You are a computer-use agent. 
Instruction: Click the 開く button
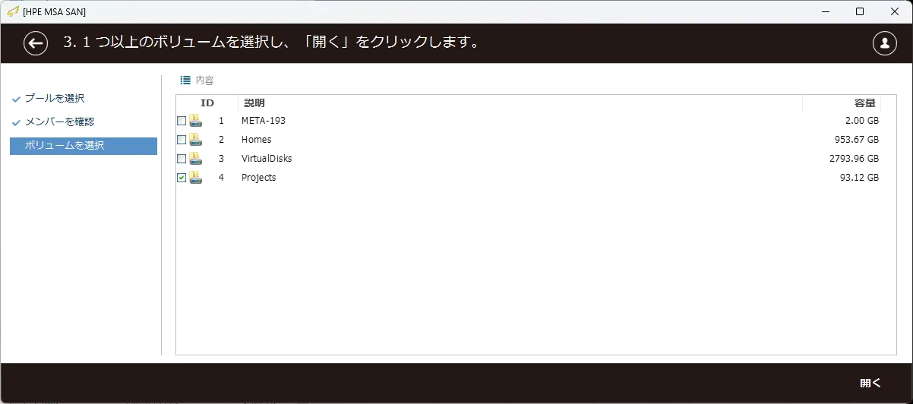870,383
